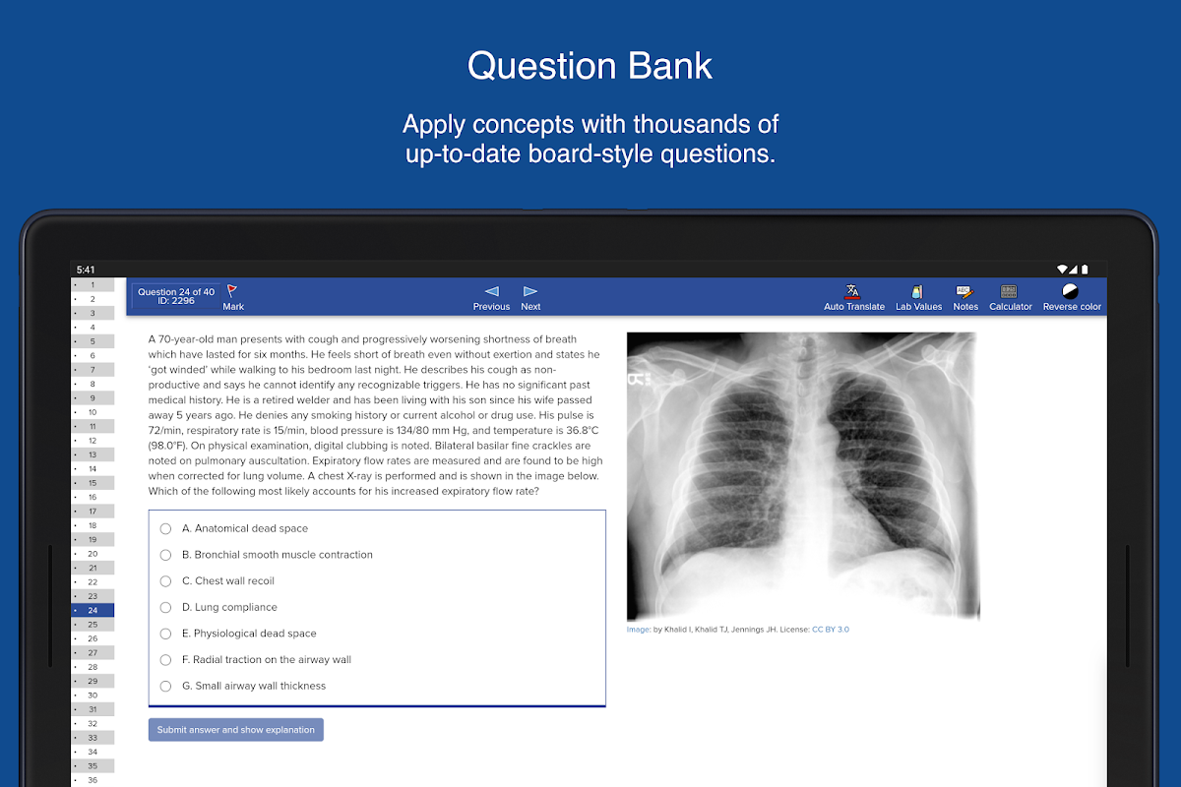Submit answer and show explanation

(x=236, y=730)
